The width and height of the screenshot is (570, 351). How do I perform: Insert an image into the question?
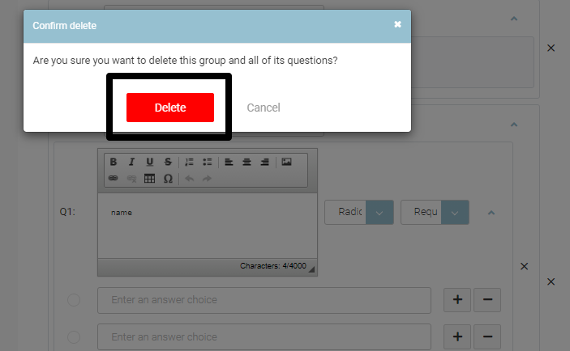coord(286,162)
